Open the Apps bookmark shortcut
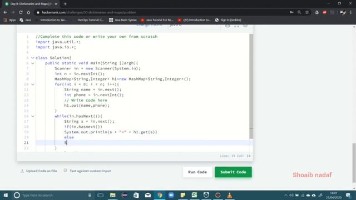356x200 pixels. pyautogui.click(x=10, y=20)
